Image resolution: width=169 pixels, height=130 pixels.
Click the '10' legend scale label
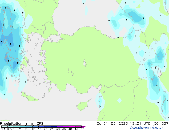tap(33, 129)
